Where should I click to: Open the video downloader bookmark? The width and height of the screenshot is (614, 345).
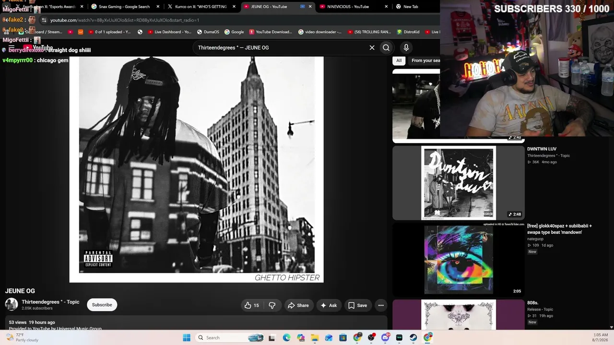coord(320,32)
